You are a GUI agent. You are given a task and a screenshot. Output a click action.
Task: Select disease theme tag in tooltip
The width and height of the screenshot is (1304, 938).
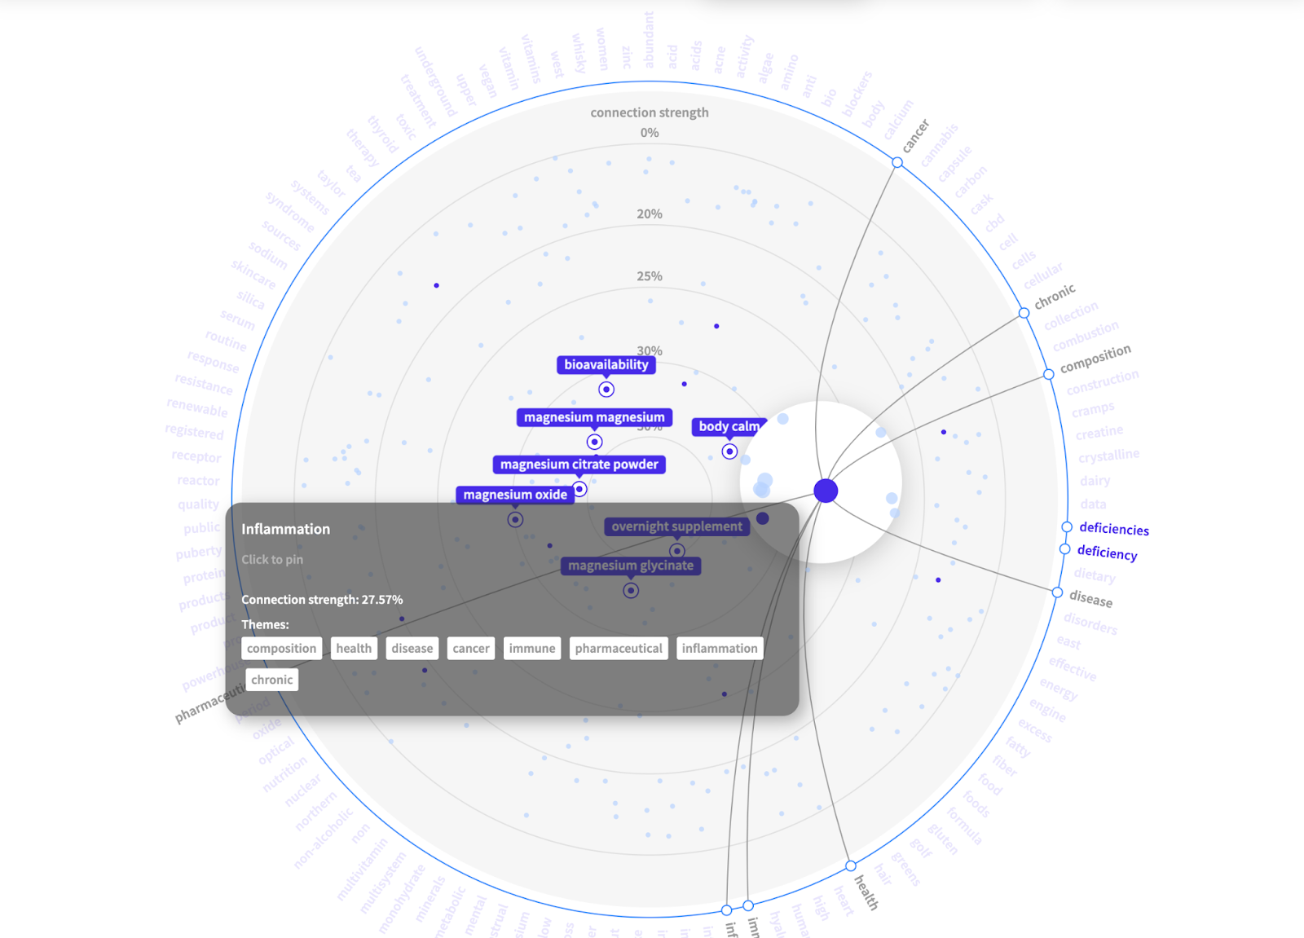tap(412, 648)
